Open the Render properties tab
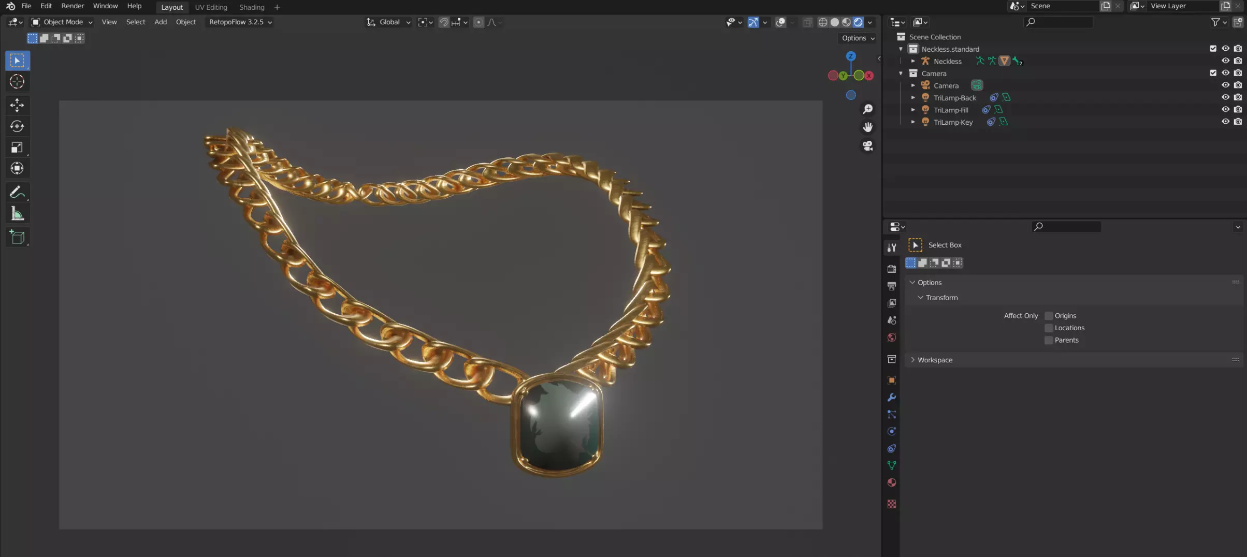1247x557 pixels. point(891,269)
